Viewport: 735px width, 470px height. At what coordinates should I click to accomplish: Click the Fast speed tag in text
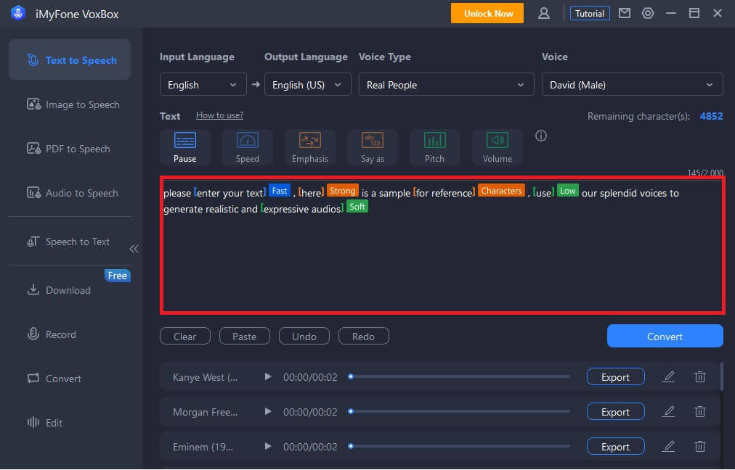(x=280, y=191)
